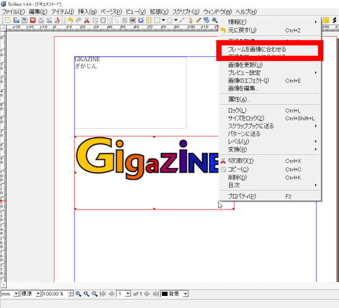Viewport: 339px width, 308px height.
Task: Click the Paste clipboard icon
Action: [103, 21]
